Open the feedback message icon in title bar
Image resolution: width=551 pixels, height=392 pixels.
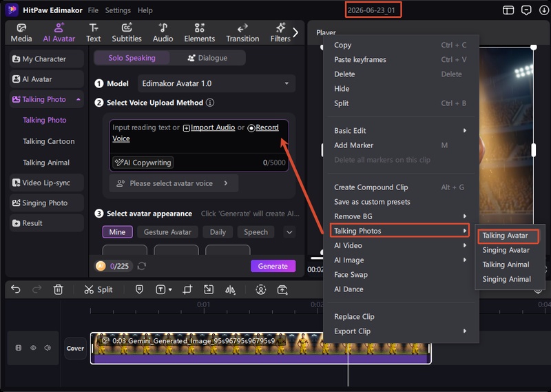tap(526, 10)
